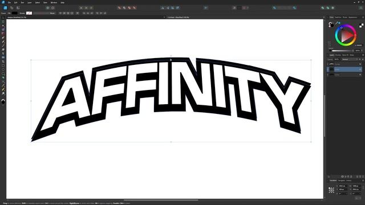Toggle the opacity/noise circle beside the slider
Viewport: 365px width, 205px height.
click(x=330, y=51)
